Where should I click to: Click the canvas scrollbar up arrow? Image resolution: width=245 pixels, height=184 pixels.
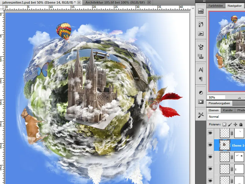(193, 8)
